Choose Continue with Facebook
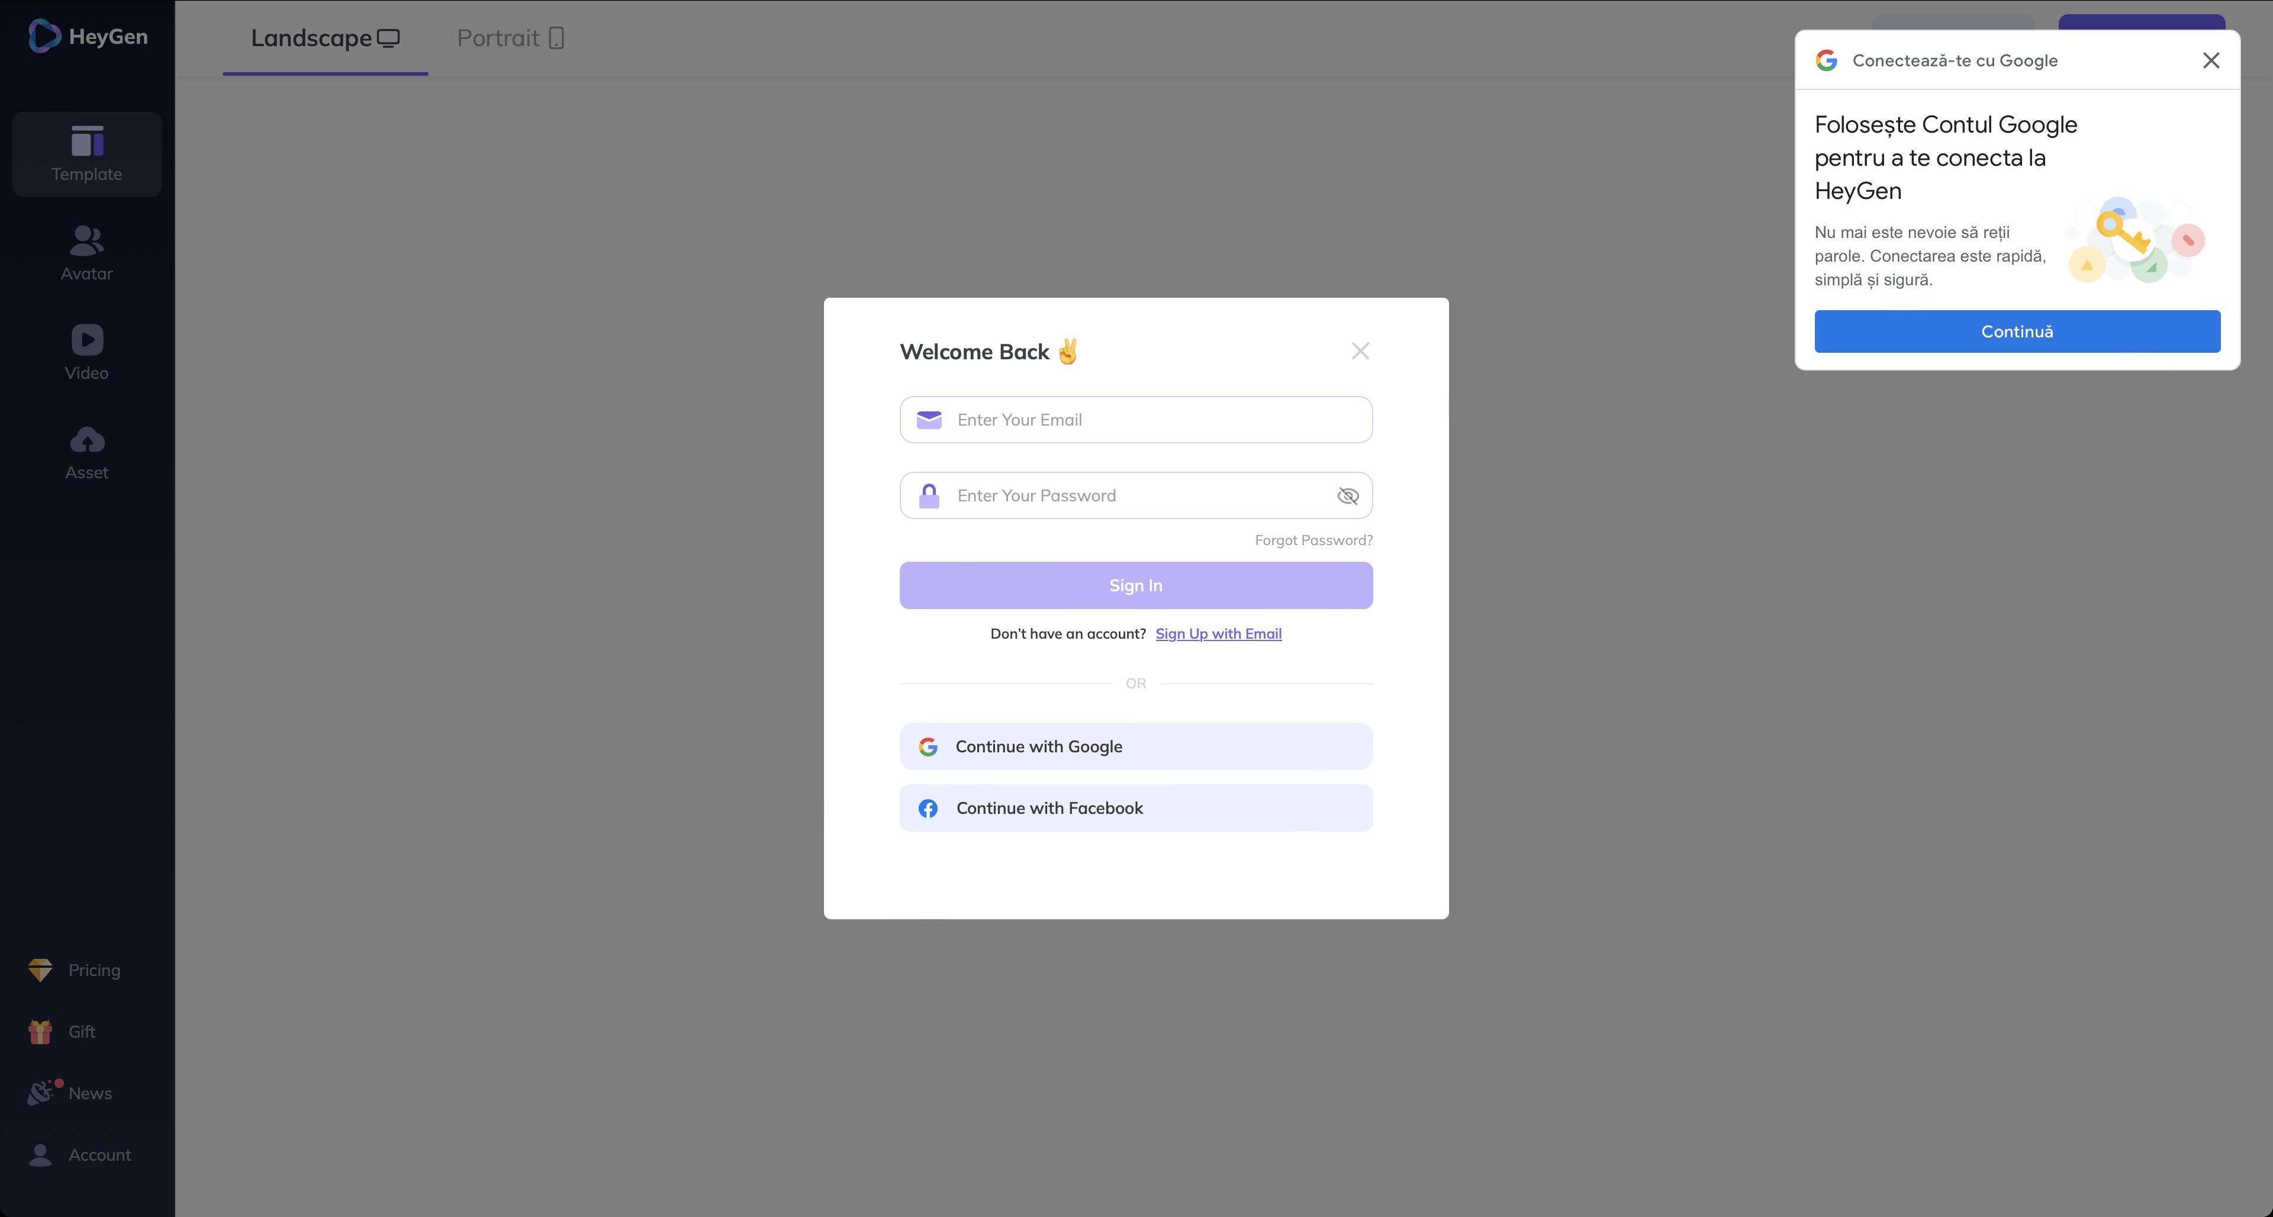2273x1217 pixels. [x=1136, y=809]
